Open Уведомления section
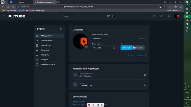The image size is (191, 107). click(49, 41)
